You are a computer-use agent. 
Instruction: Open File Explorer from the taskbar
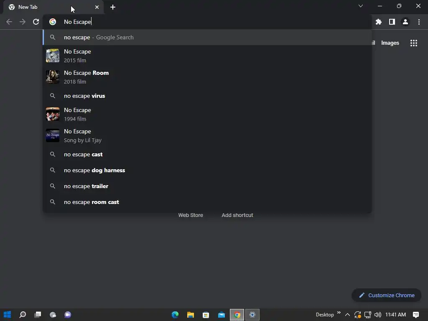pyautogui.click(x=191, y=315)
